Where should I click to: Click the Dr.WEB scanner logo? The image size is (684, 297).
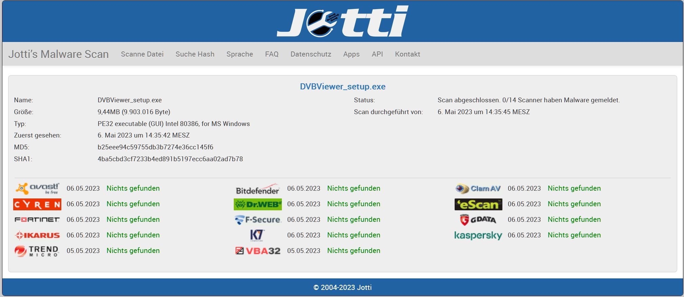pos(257,204)
